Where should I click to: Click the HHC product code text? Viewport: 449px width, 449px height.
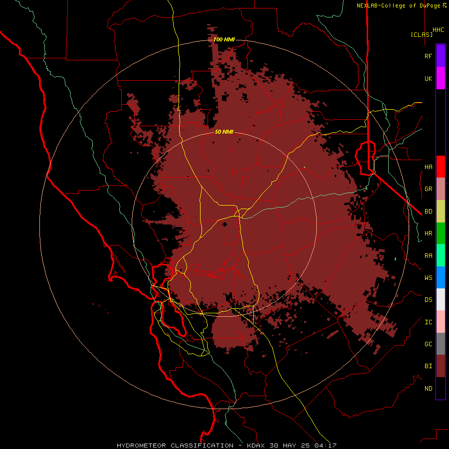click(439, 30)
